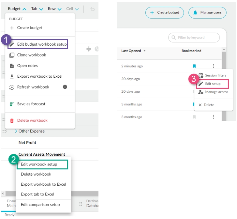237x219 pixels.
Task: Click the Save as forecast thermometer icon
Action: point(12,104)
